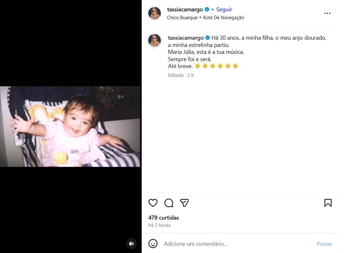Click the baby photo video to pause

click(70, 126)
